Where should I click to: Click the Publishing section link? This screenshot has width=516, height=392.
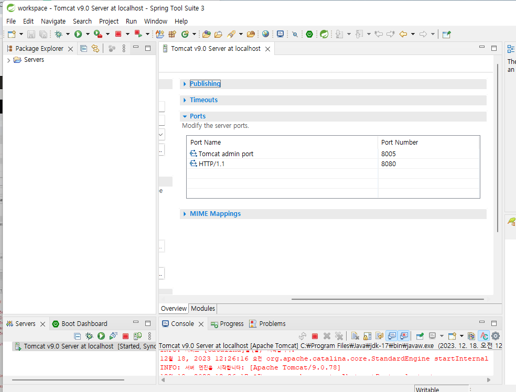click(x=205, y=84)
